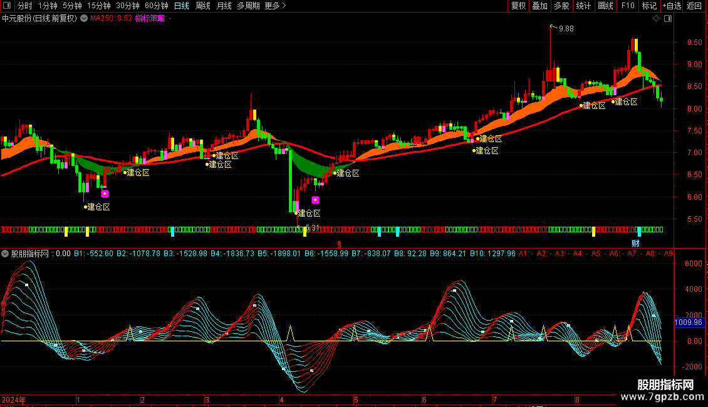The width and height of the screenshot is (708, 407).
Task: Click the magenta flower signal near April low
Action: pos(316,200)
